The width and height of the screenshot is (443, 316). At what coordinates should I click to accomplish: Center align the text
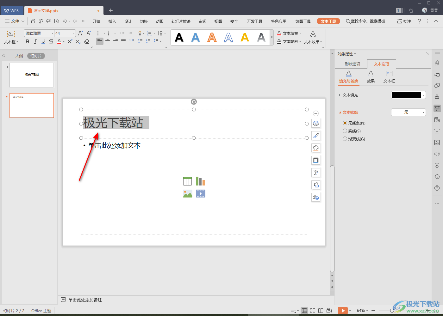[108, 41]
